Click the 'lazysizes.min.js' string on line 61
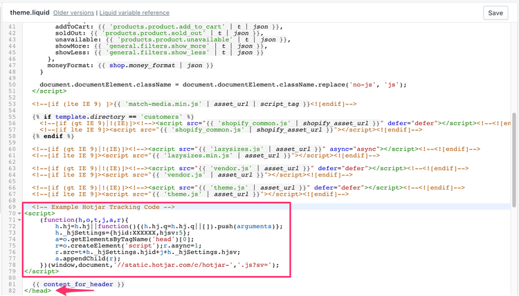Screen dimensions: 519x296 199,156
